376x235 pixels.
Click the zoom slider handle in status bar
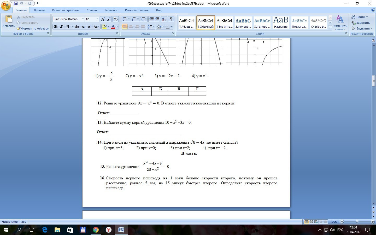click(x=357, y=222)
